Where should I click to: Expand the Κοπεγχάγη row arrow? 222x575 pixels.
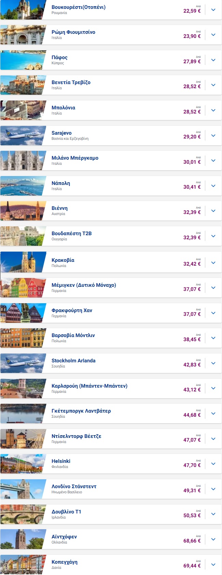(213, 565)
